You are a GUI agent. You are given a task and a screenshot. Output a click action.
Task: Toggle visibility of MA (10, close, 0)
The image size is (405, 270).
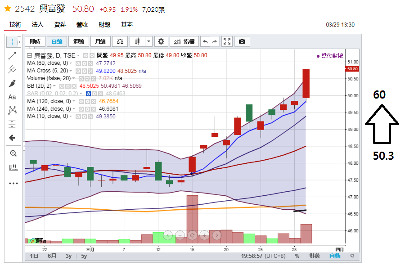(78, 117)
